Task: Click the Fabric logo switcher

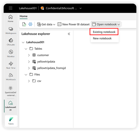Action: coord(11,121)
